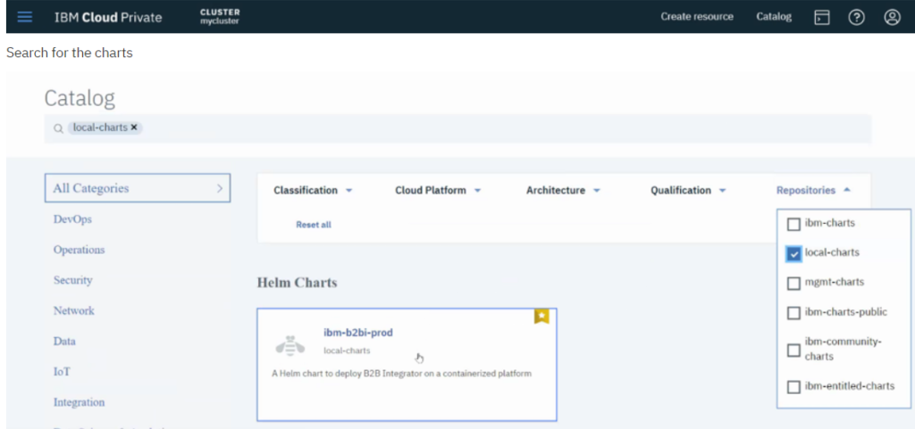
Task: Click the chart card description text
Action: 401,373
